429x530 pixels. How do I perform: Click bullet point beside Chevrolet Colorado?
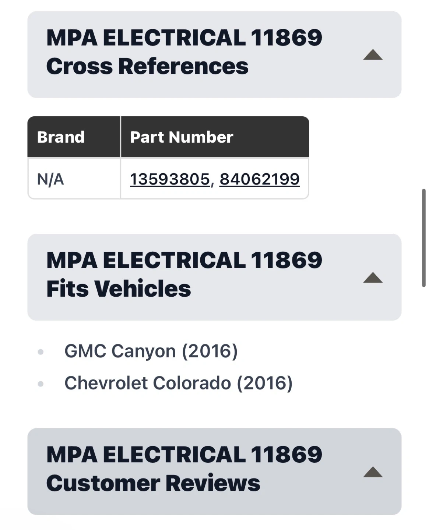[41, 384]
